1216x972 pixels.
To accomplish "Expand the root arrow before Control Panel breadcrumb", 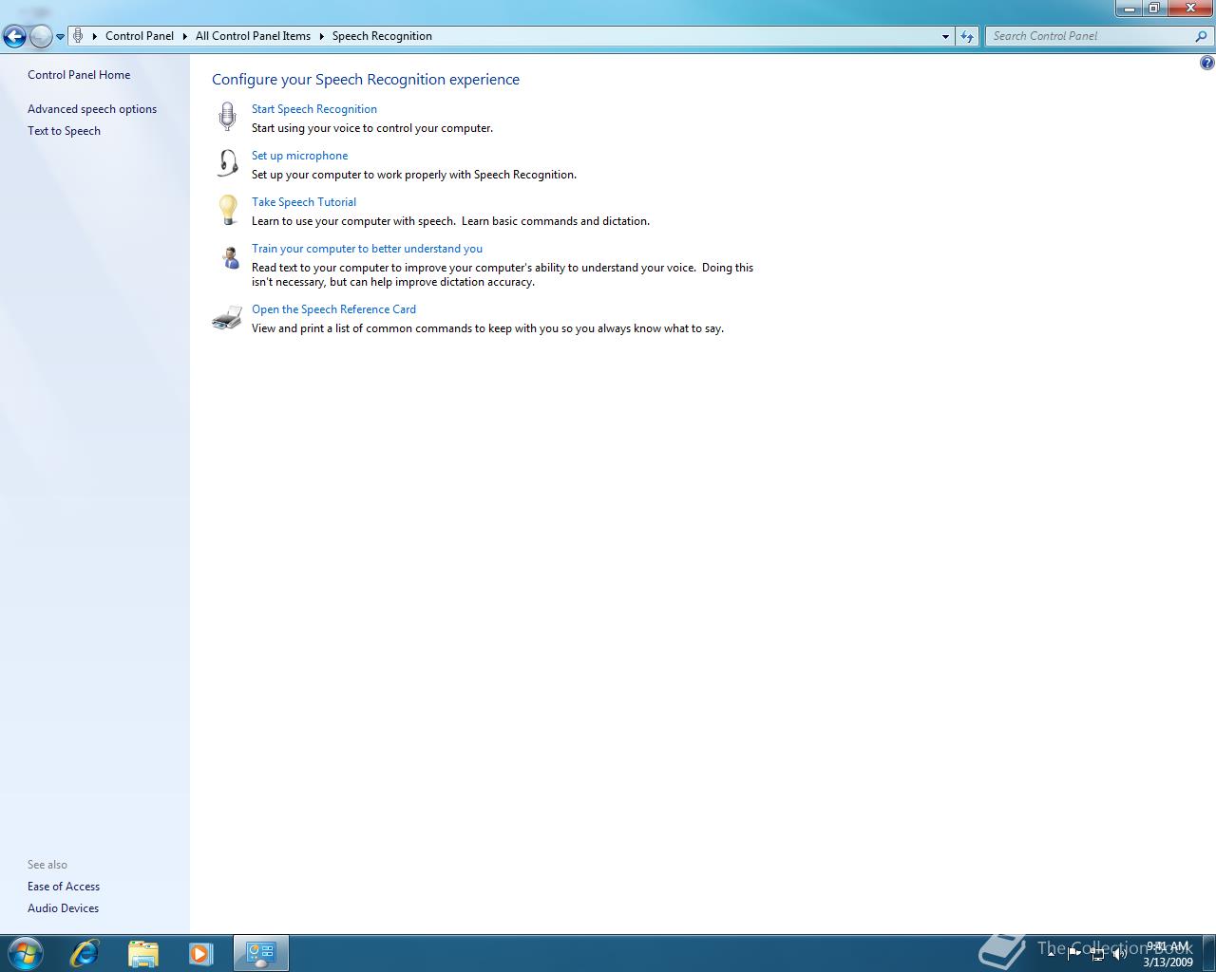I will tap(95, 36).
